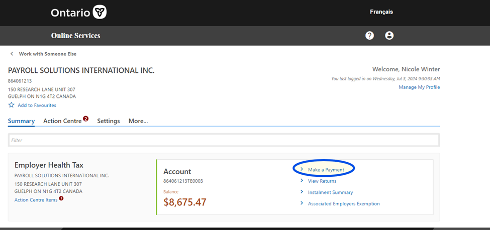This screenshot has height=230, width=490.
Task: Select the Summary tab
Action: click(x=21, y=121)
